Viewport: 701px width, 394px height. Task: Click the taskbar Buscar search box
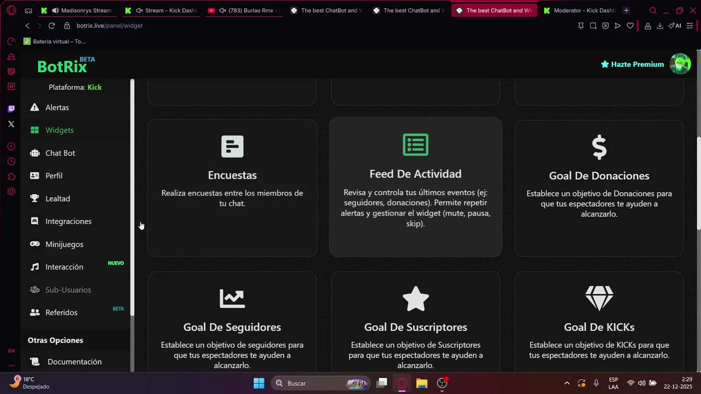(320, 383)
